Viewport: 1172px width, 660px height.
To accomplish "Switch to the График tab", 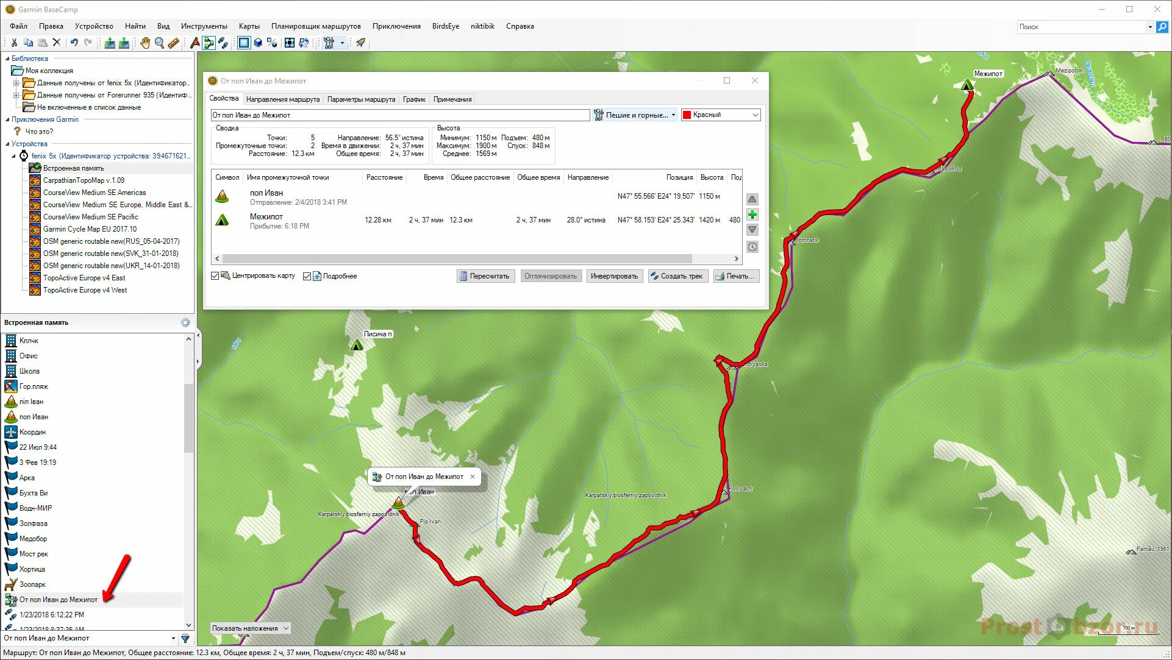I will click(413, 99).
